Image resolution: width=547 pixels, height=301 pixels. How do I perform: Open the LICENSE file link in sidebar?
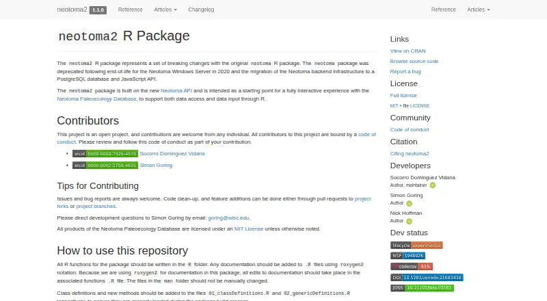coord(420,106)
